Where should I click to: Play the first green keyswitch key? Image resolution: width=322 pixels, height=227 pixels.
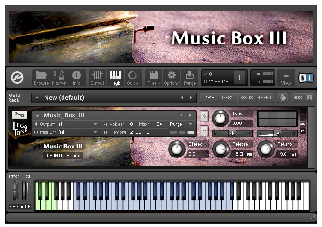(37, 205)
